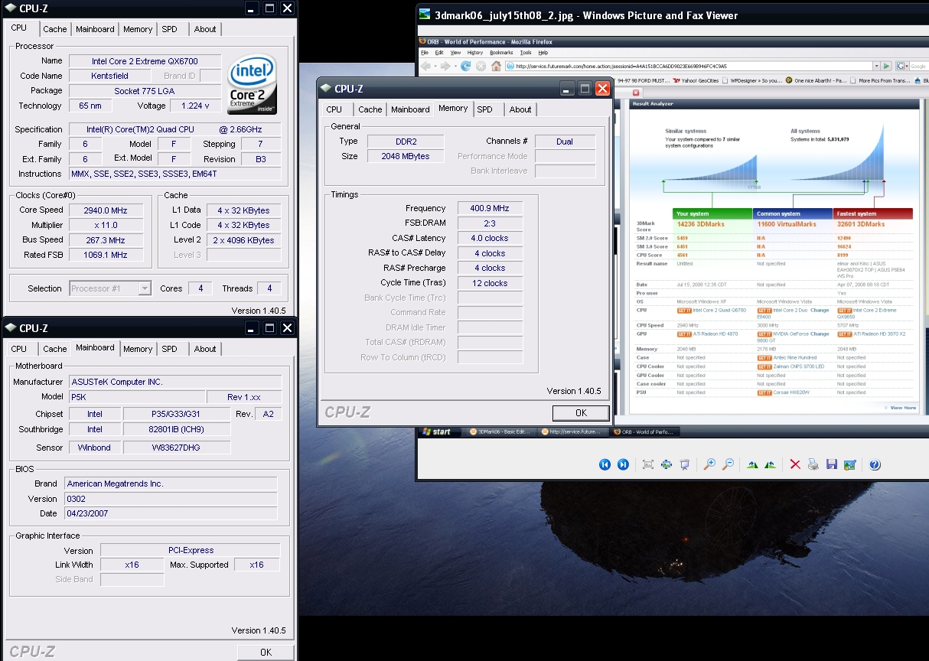Advance to the next image in viewer
Screen dimensions: 929x661
[623, 464]
